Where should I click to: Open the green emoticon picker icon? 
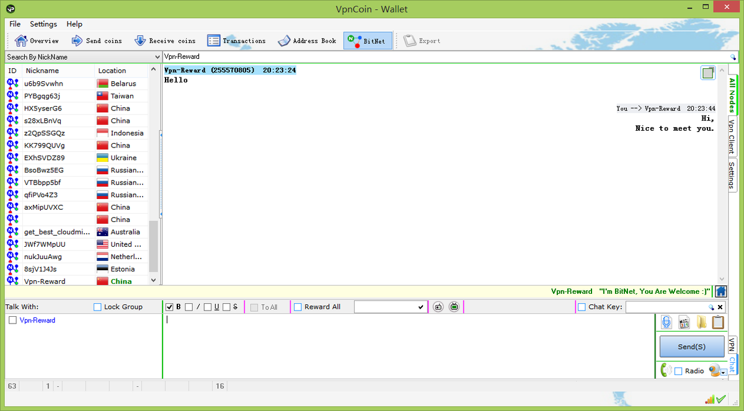click(454, 307)
